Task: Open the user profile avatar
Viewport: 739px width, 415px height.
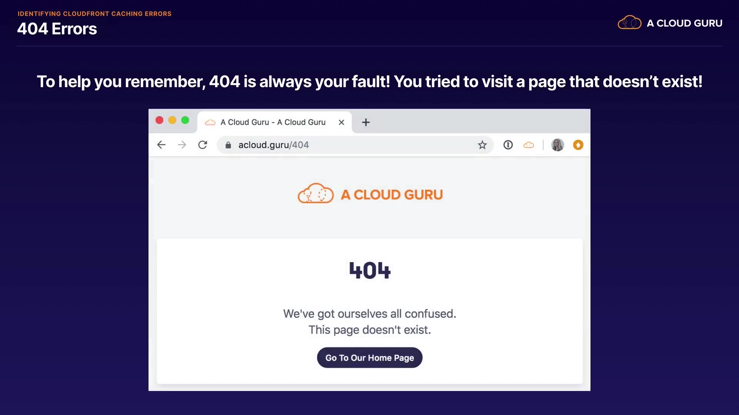Action: (x=557, y=145)
